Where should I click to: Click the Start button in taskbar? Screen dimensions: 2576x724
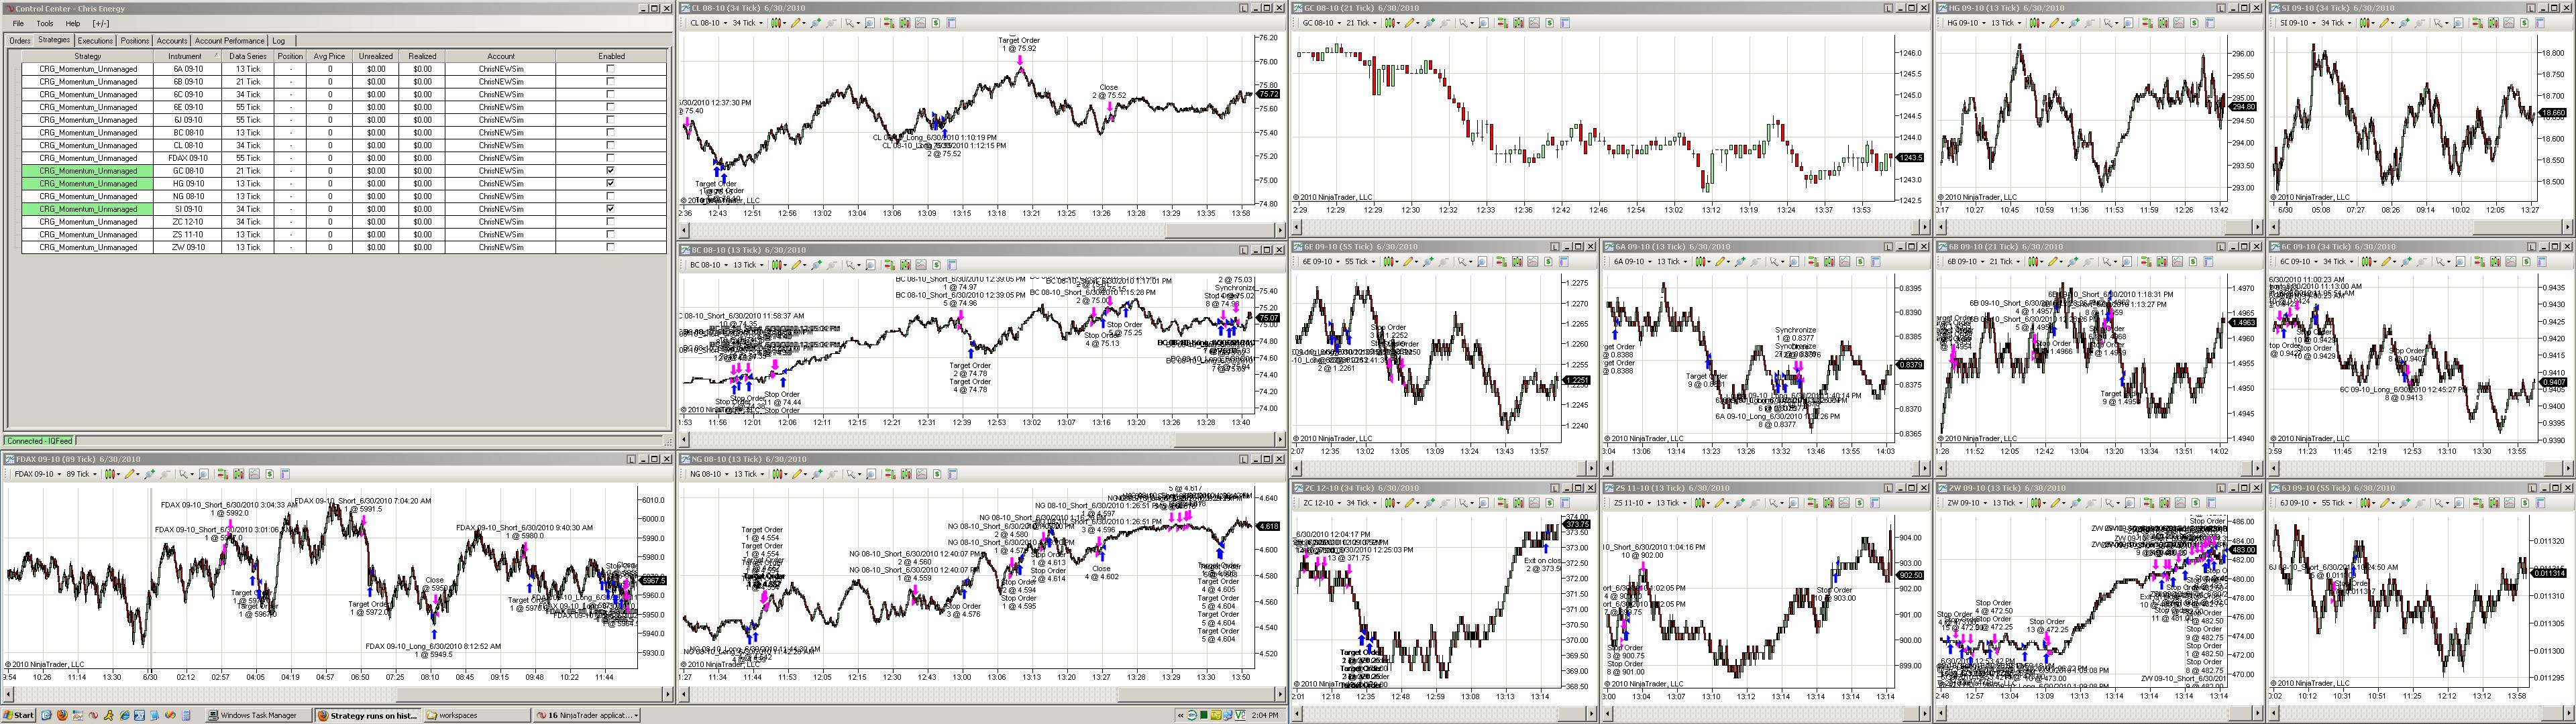click(18, 715)
